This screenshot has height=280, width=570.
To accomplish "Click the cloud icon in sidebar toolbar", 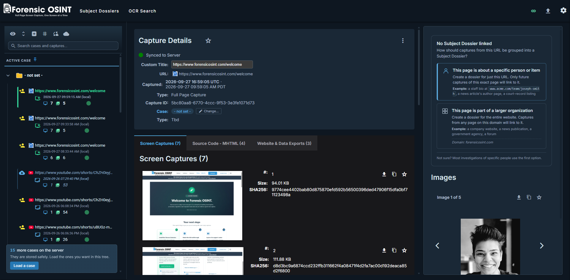I will point(66,34).
